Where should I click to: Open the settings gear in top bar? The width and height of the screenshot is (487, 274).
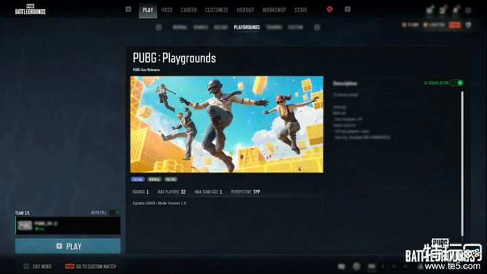click(x=468, y=11)
